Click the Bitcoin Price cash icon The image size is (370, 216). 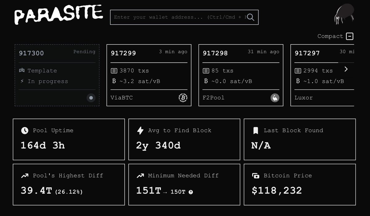256,176
